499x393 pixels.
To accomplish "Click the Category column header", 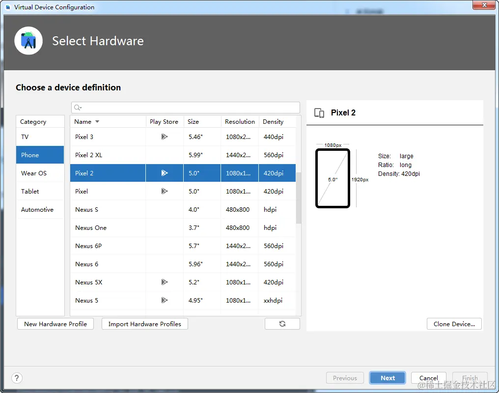I will 40,121.
